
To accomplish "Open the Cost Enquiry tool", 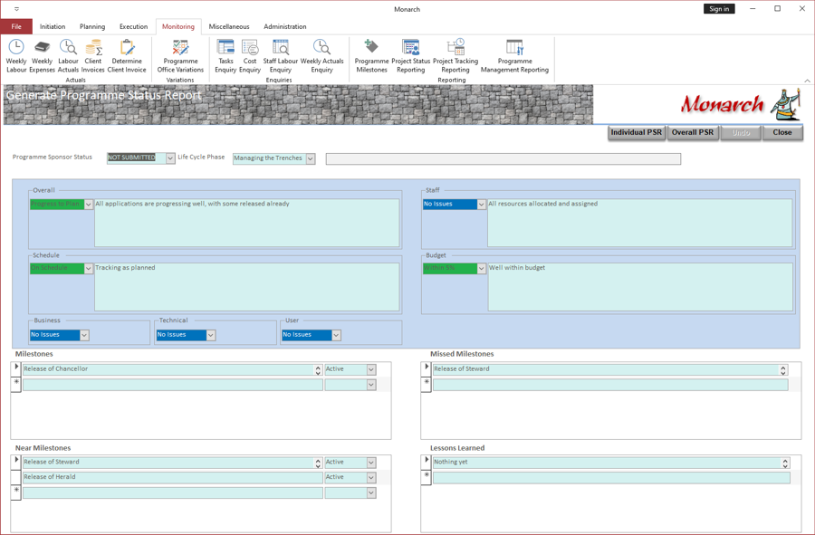I will point(250,55).
